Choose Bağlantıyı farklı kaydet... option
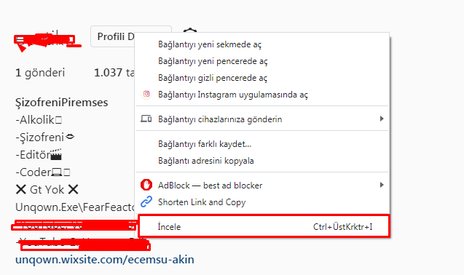464x275 pixels. click(x=262, y=144)
